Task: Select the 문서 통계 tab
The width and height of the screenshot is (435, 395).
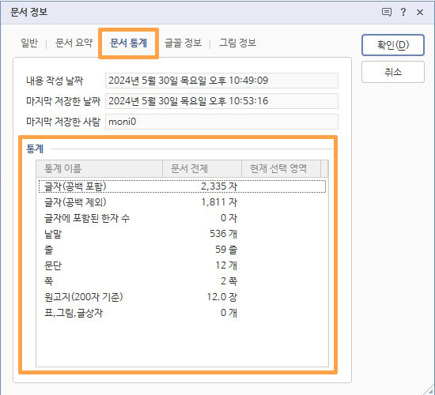Action: pyautogui.click(x=128, y=43)
